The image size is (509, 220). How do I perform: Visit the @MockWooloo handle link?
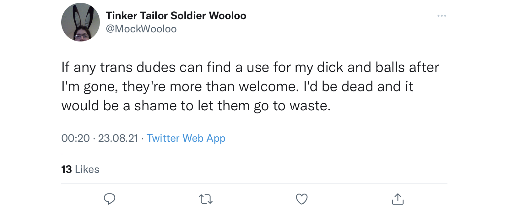coord(141,29)
